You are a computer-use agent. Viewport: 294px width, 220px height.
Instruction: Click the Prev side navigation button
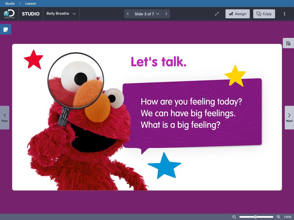pos(5,117)
